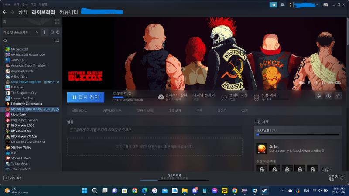
Task: Toggle sort order arrow in library sidebar
Action: pyautogui.click(x=45, y=32)
